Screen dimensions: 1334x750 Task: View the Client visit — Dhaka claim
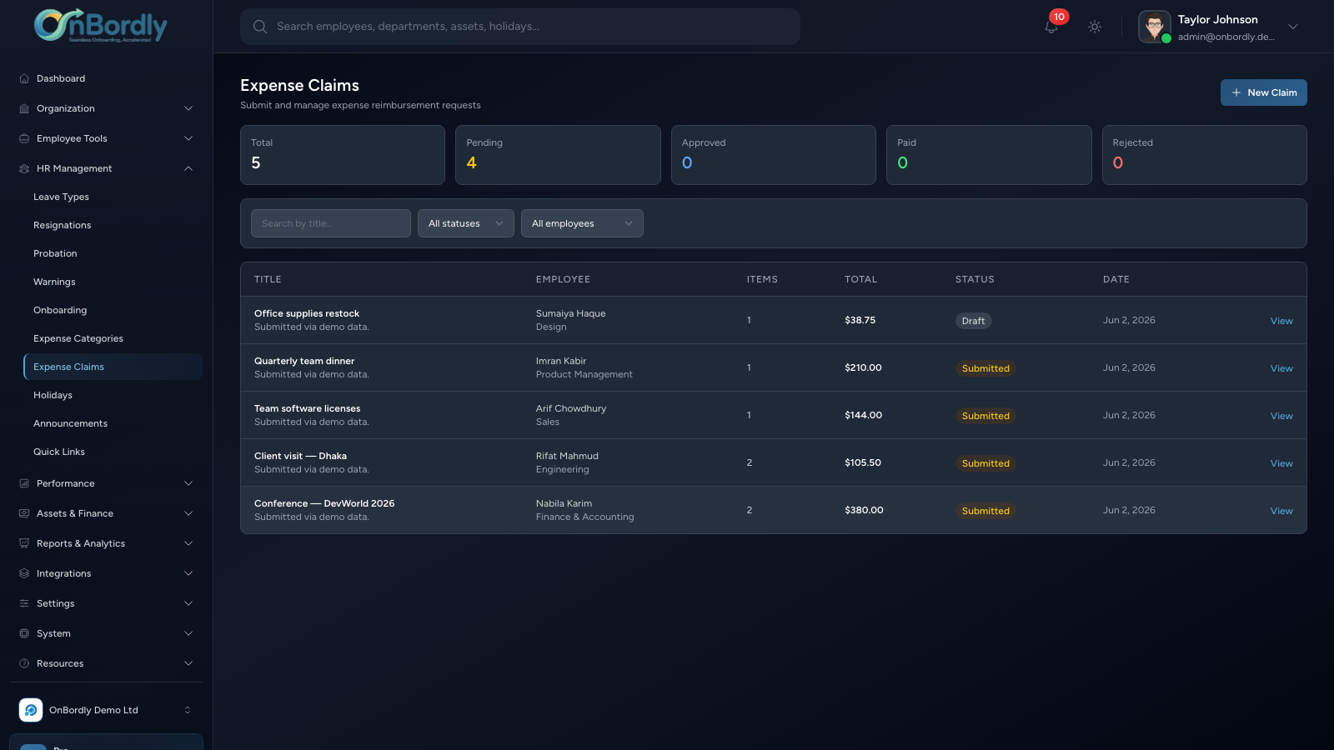click(1281, 463)
